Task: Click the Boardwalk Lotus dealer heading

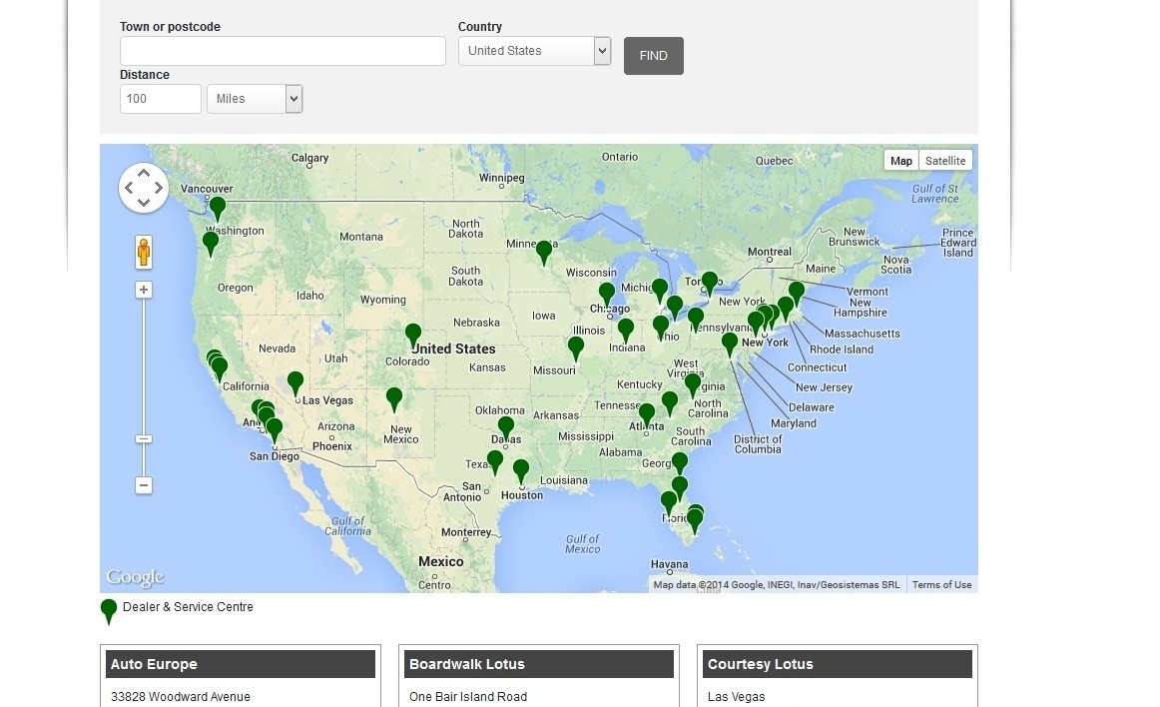Action: pos(539,664)
